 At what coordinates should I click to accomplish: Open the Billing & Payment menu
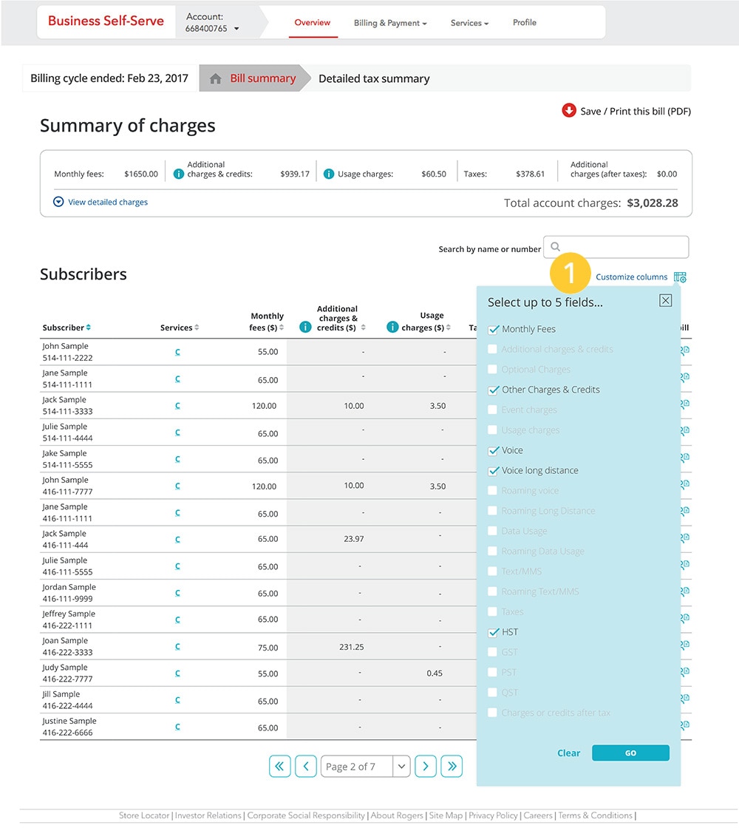click(389, 23)
